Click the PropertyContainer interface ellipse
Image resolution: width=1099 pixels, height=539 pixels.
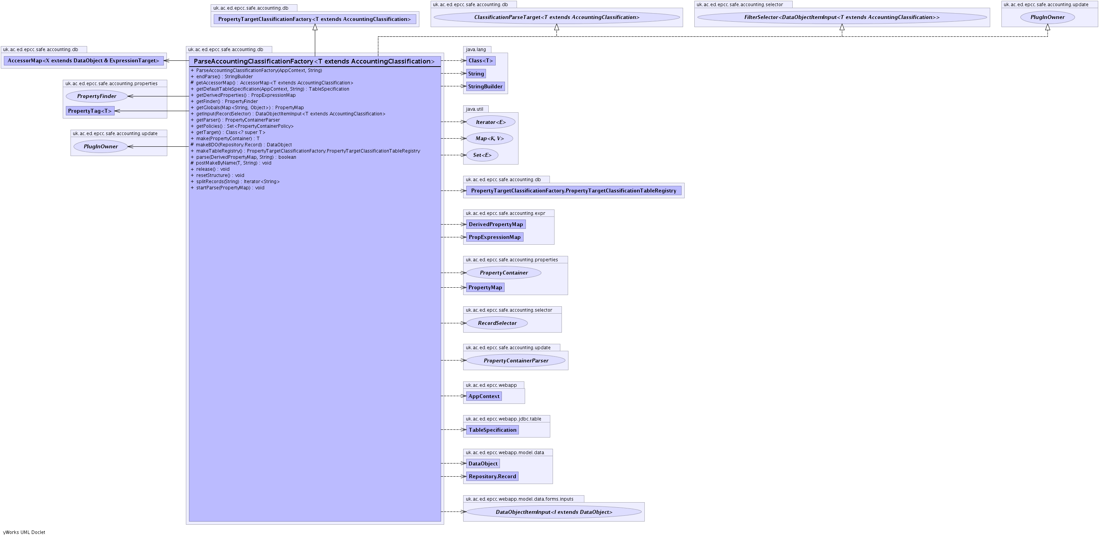click(x=503, y=273)
